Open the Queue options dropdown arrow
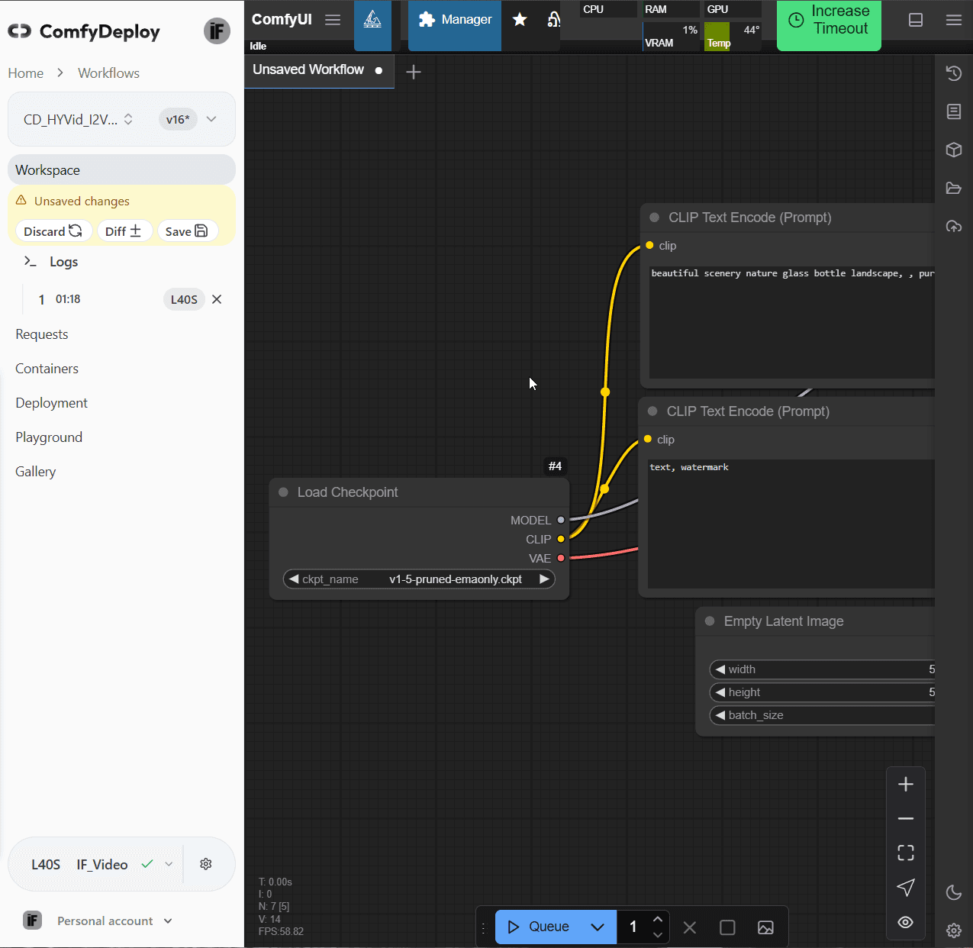 [598, 927]
